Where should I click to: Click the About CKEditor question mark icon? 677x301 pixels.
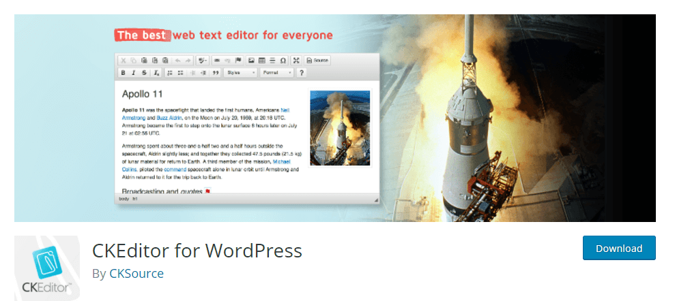(302, 73)
